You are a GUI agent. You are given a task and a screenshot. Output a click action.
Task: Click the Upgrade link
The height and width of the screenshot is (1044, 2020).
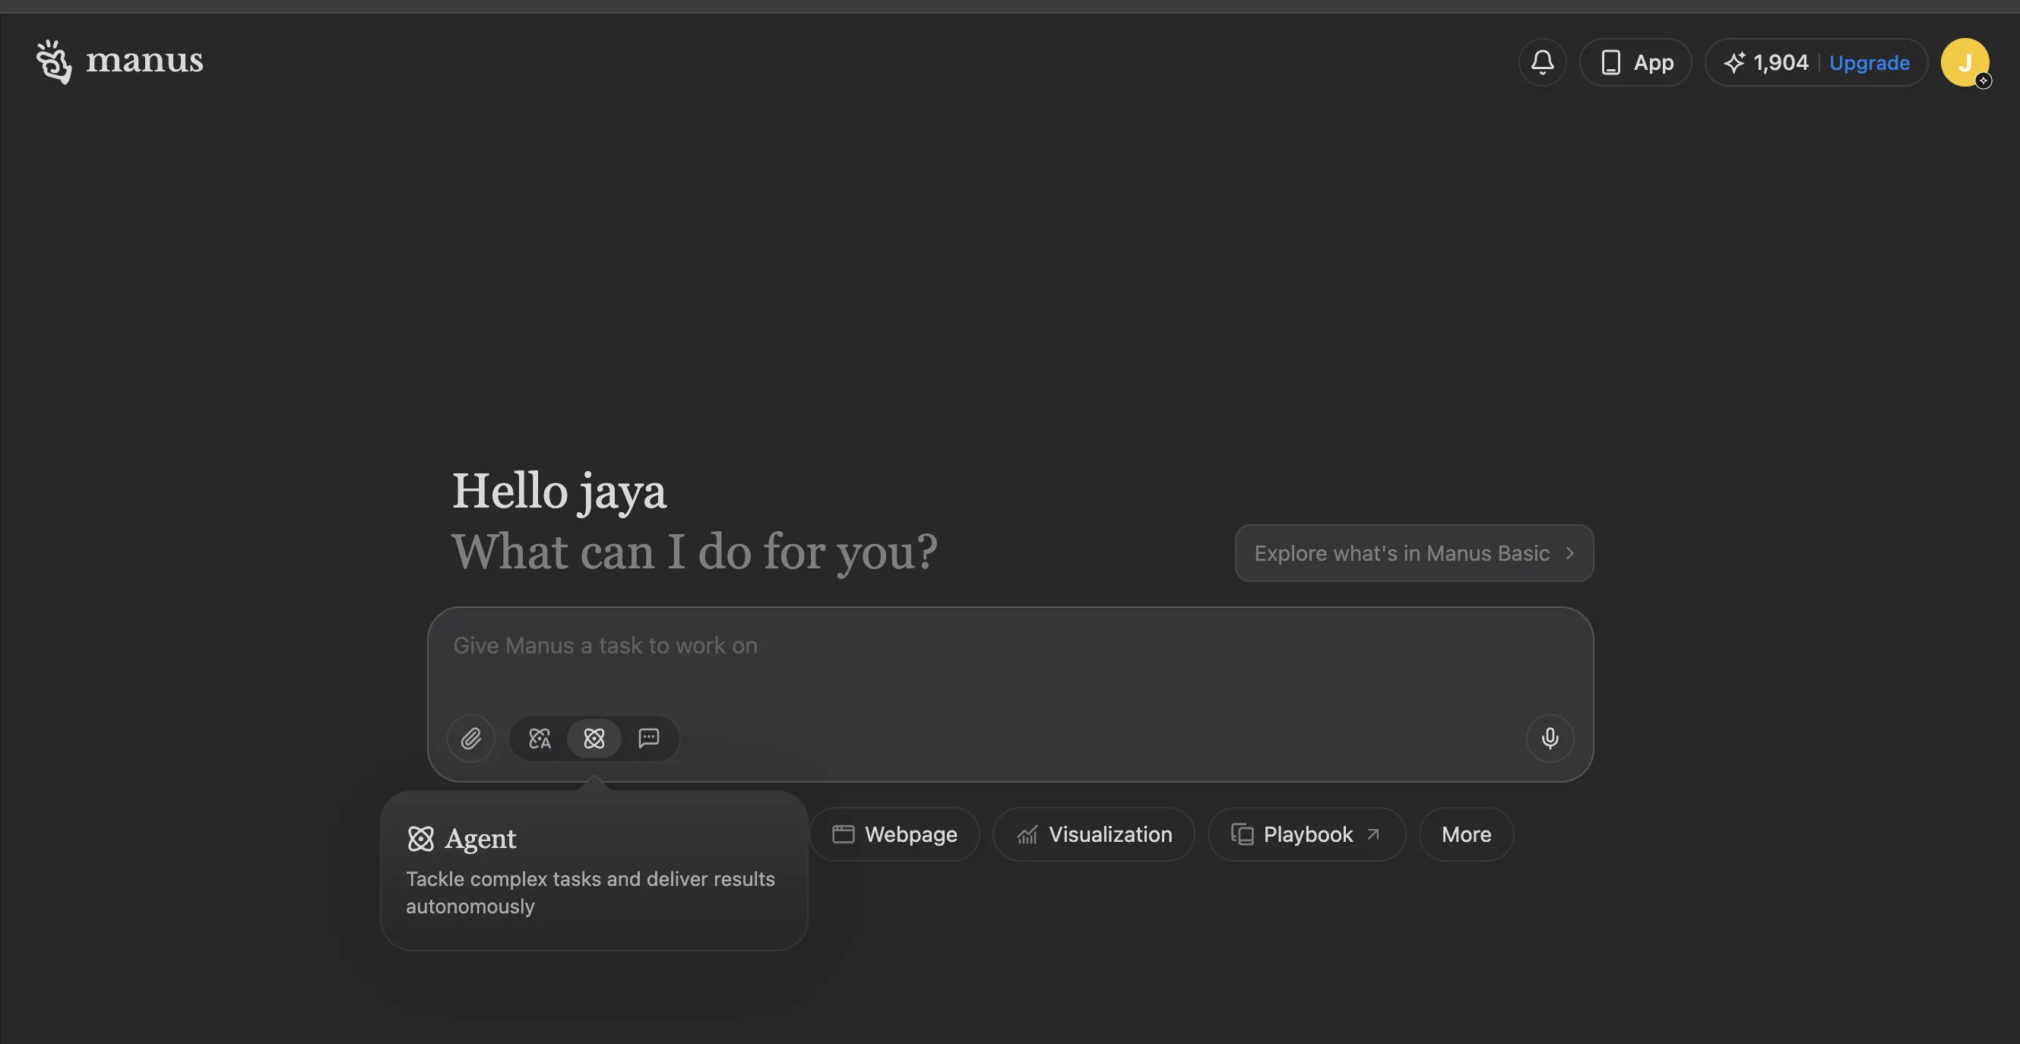click(1869, 62)
